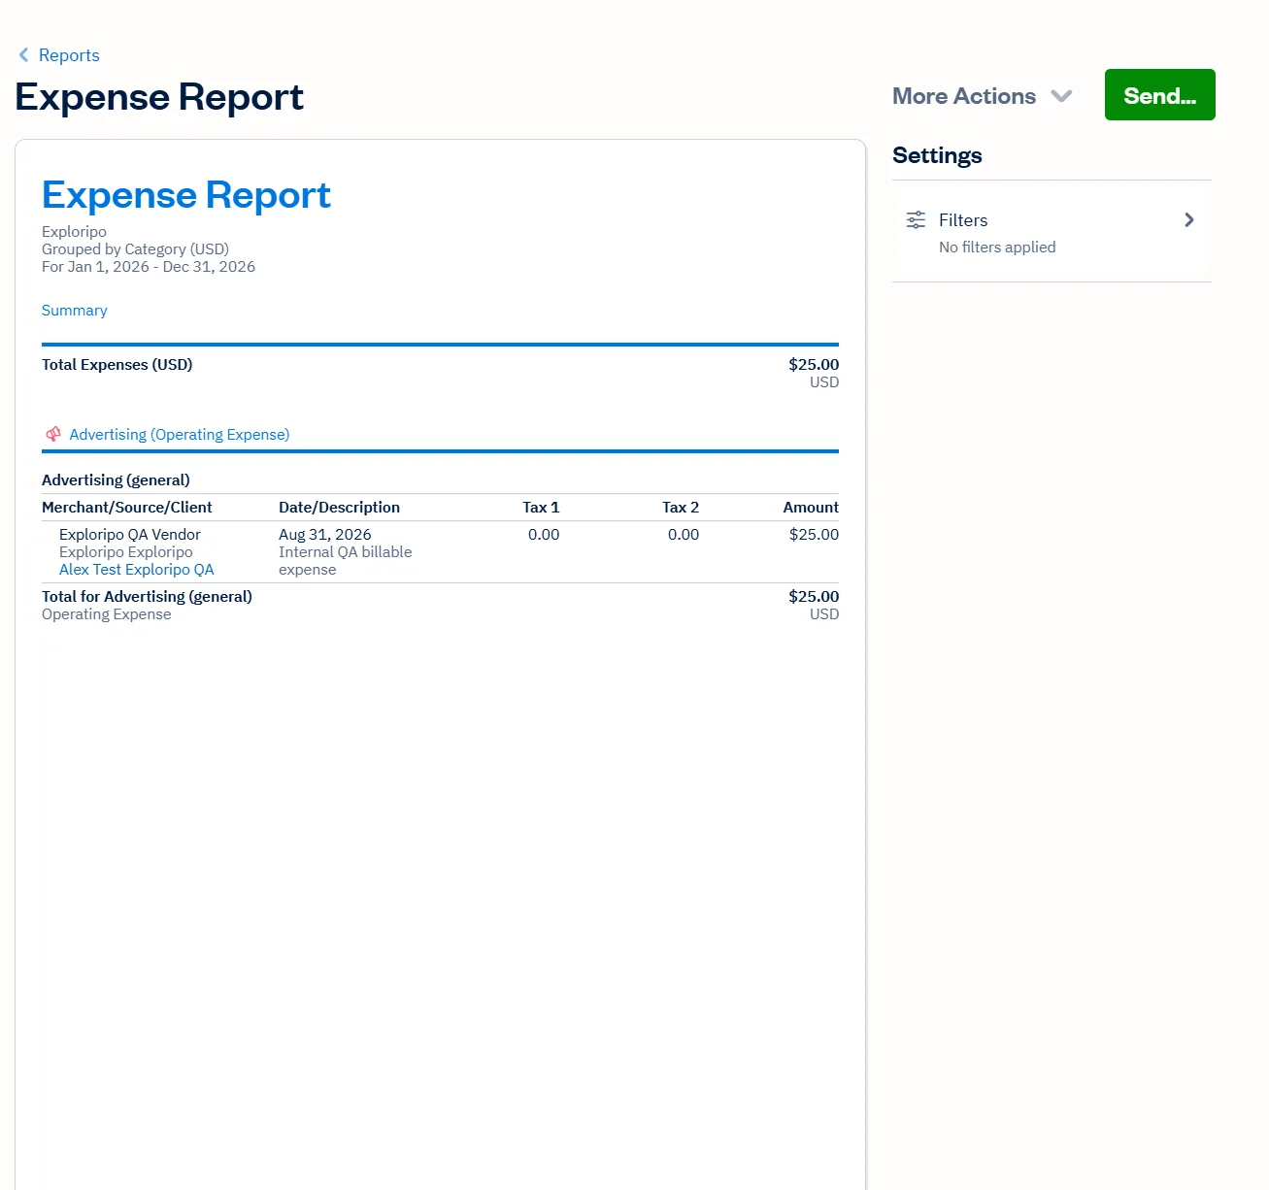Click the Filters label in Settings
The image size is (1269, 1190).
coord(963,220)
